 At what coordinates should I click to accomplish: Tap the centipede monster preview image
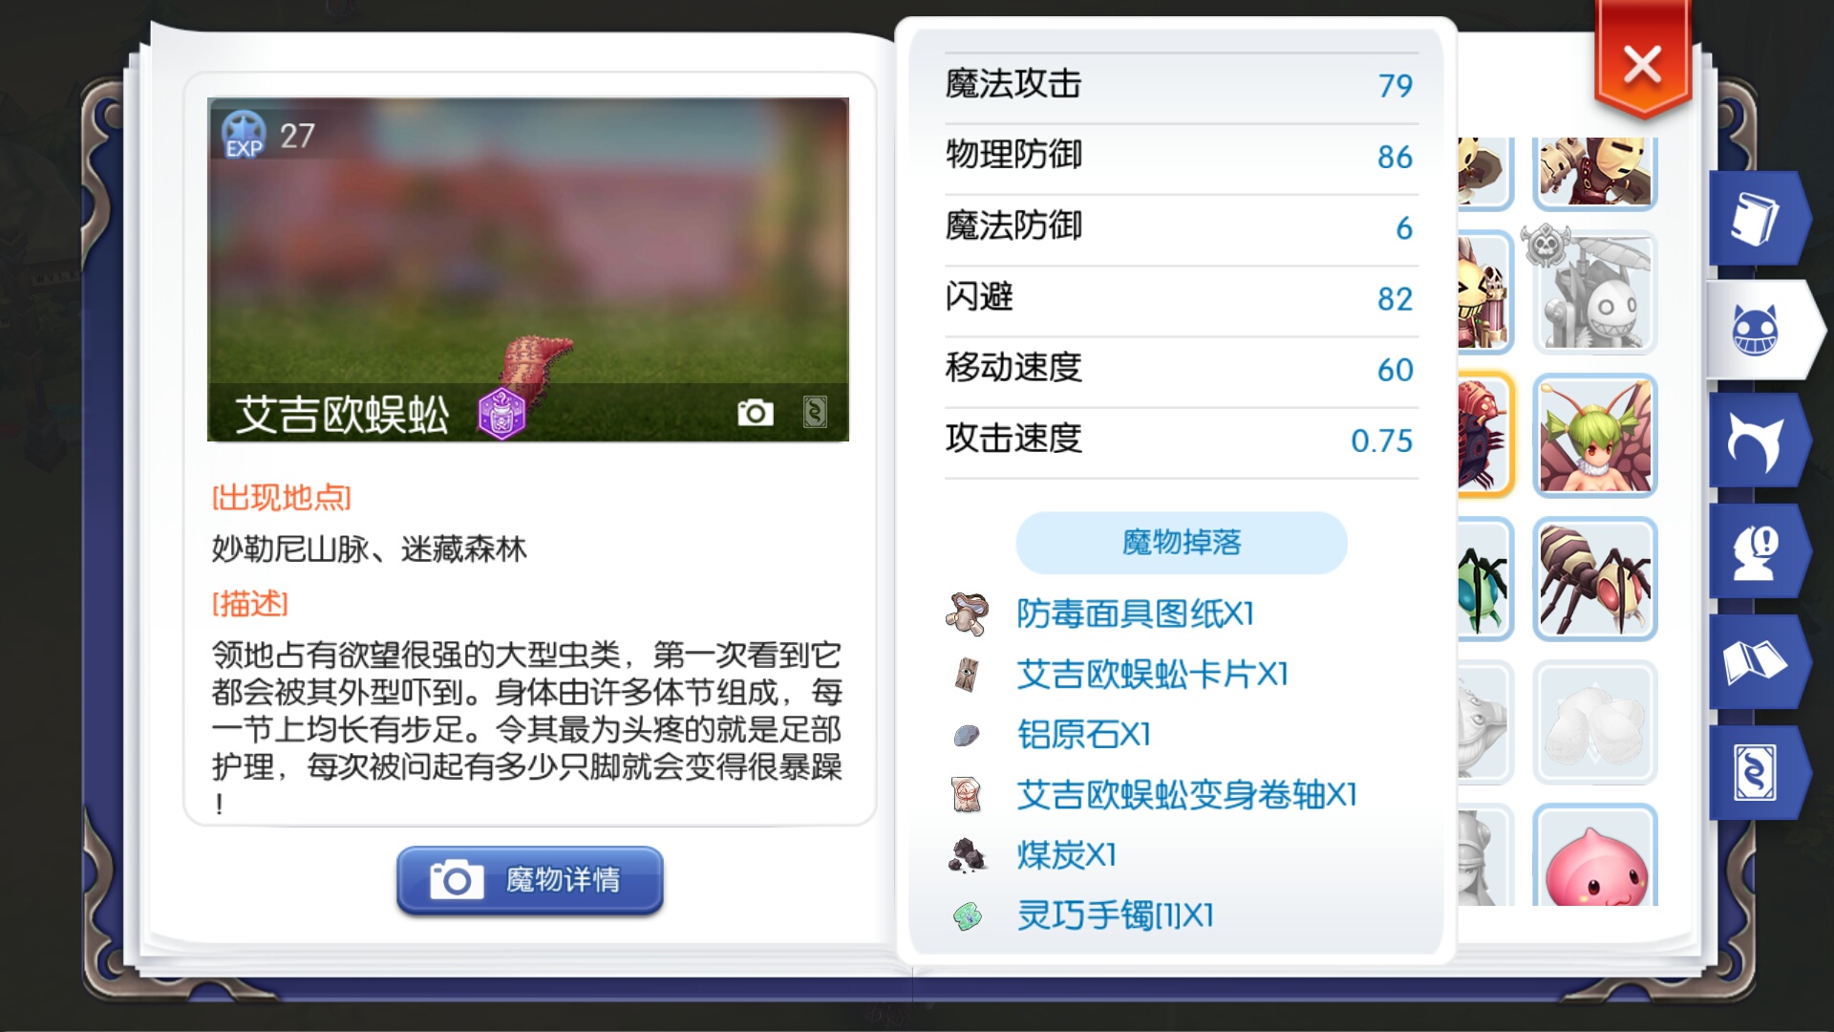click(x=528, y=269)
